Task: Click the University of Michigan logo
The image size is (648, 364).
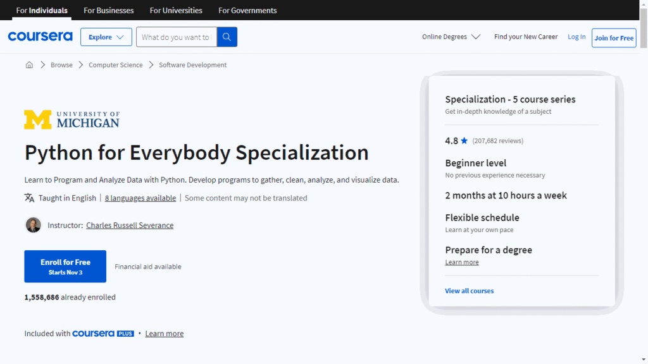Action: 72,119
